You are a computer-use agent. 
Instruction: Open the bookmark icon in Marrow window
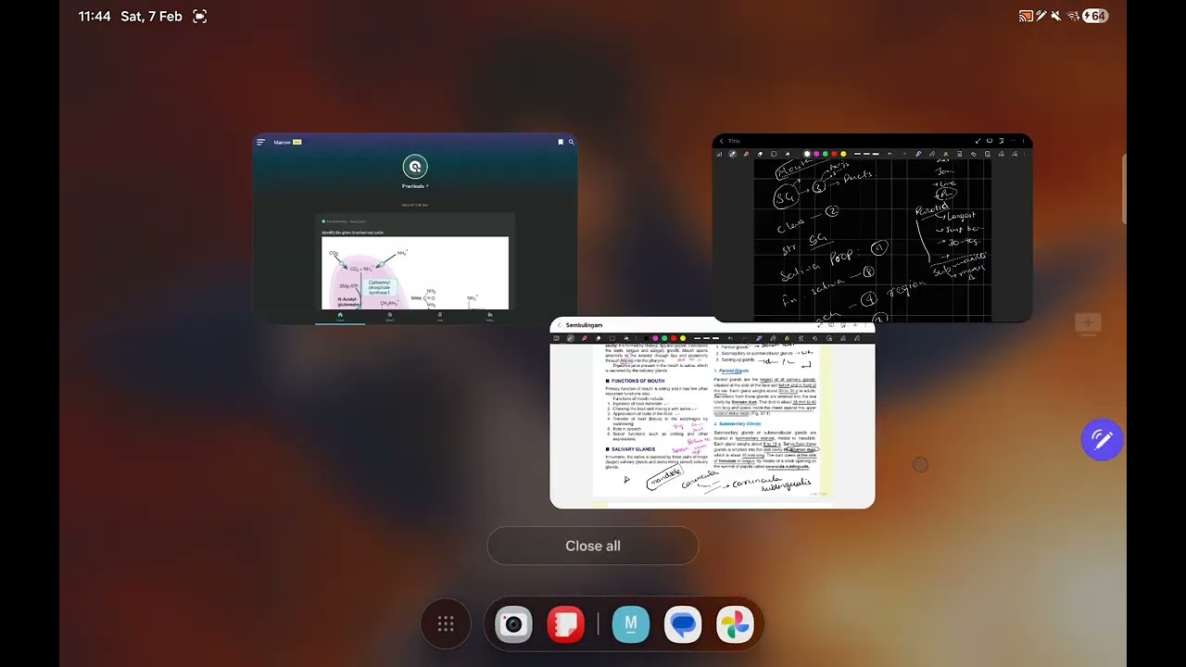[x=561, y=142]
